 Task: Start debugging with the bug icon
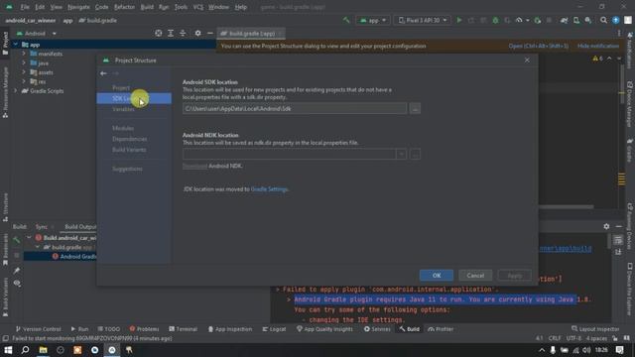tap(495, 20)
